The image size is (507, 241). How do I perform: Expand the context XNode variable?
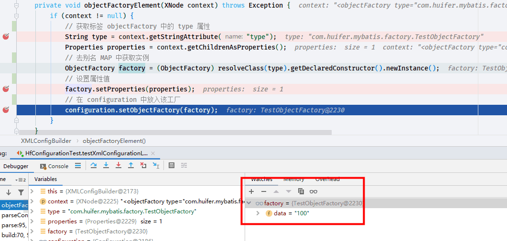[x=32, y=201]
